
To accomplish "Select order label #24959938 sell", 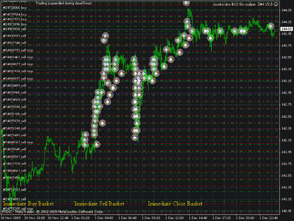I will (x=15, y=29).
